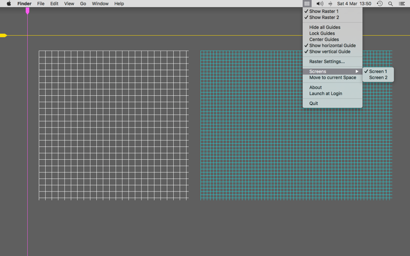The image size is (410, 256).
Task: Open the Go menu
Action: coord(83,4)
